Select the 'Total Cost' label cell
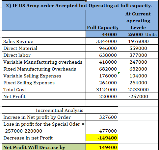 44,89
